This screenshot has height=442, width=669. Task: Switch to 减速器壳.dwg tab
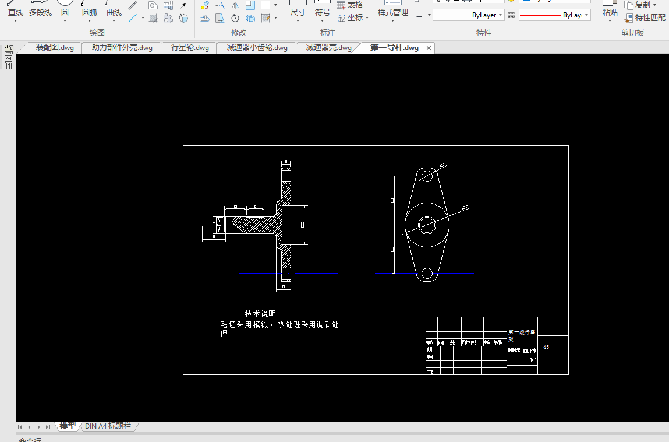[x=328, y=48]
